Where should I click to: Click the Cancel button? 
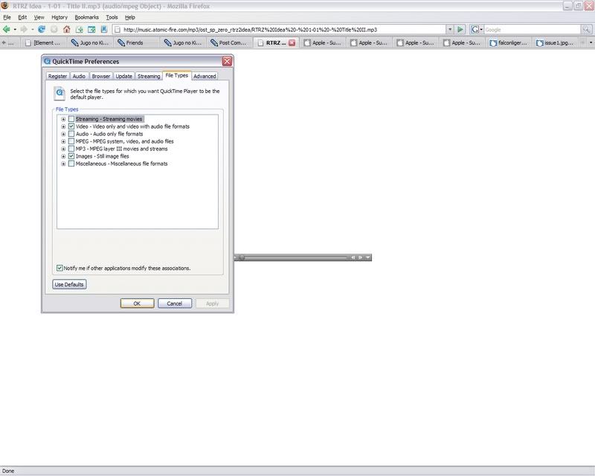pyautogui.click(x=175, y=303)
